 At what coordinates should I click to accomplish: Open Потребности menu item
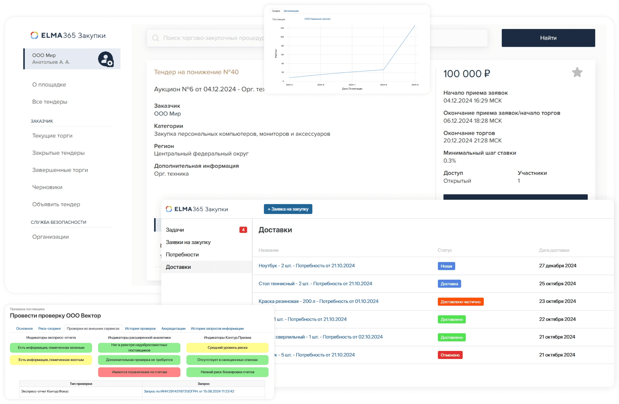tap(182, 255)
